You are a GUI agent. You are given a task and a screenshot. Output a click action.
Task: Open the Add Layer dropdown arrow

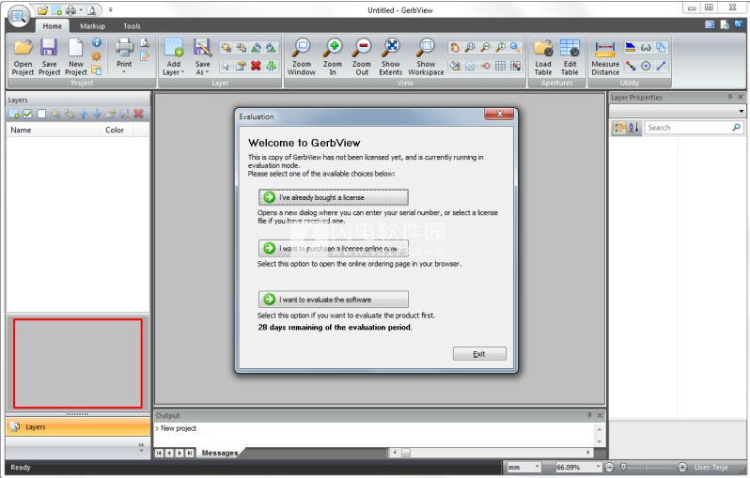(x=182, y=72)
